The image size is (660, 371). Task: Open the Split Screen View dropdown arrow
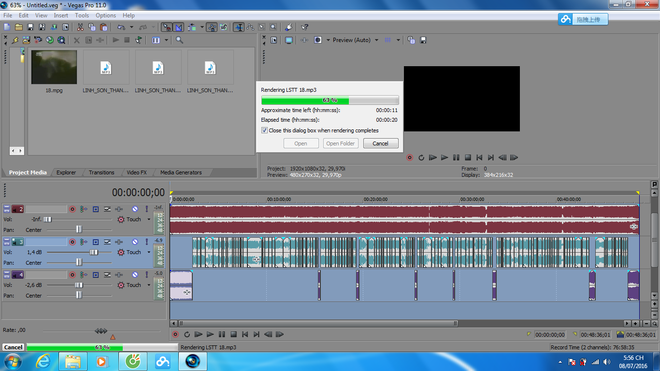click(x=329, y=40)
